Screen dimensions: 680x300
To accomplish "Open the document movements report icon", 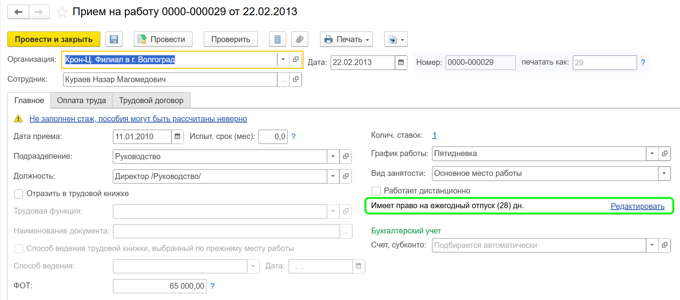I will (277, 39).
